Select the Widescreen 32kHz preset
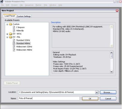Viewport: 122px width, 109px height. point(24,46)
